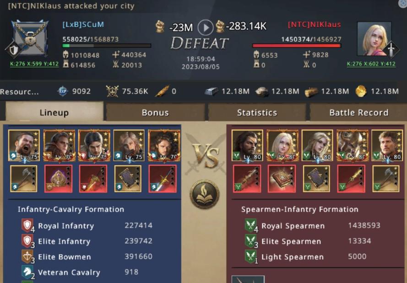Inspect the defender's axe equipment icon
The width and height of the screenshot is (407, 283).
pyautogui.click(x=24, y=179)
